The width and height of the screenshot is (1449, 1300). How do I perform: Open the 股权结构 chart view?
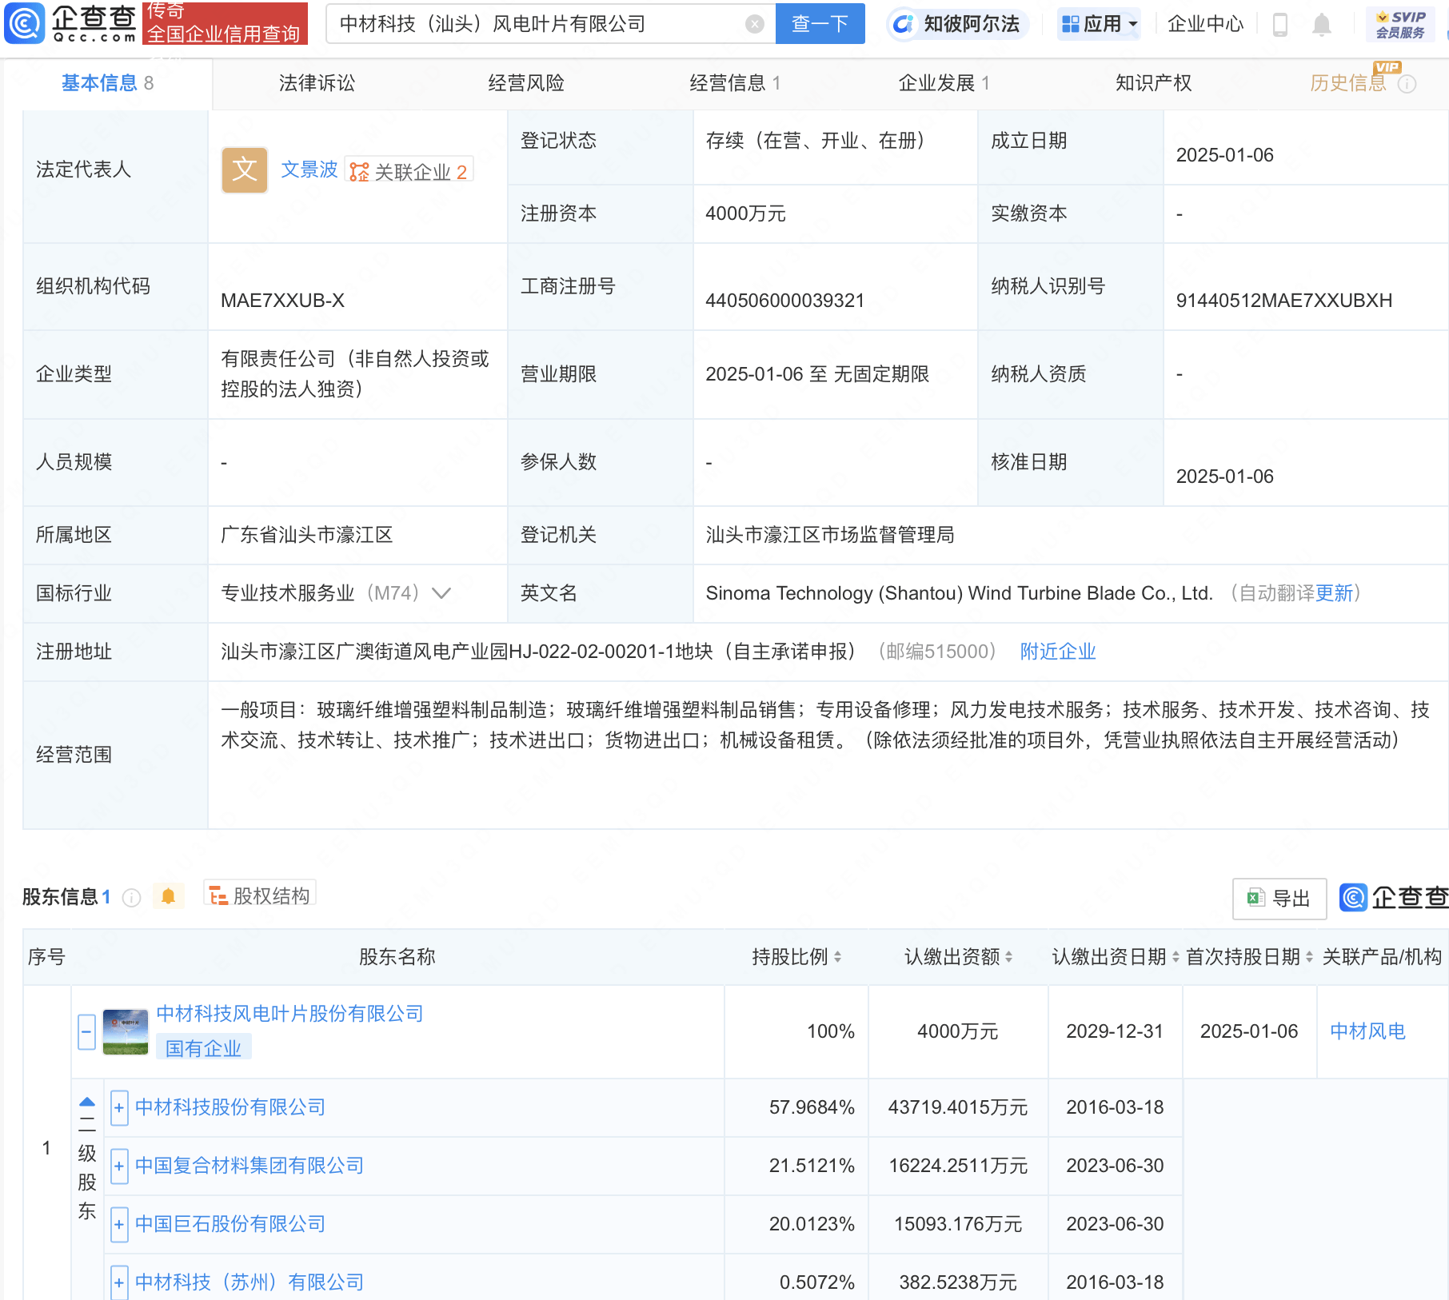coord(259,895)
